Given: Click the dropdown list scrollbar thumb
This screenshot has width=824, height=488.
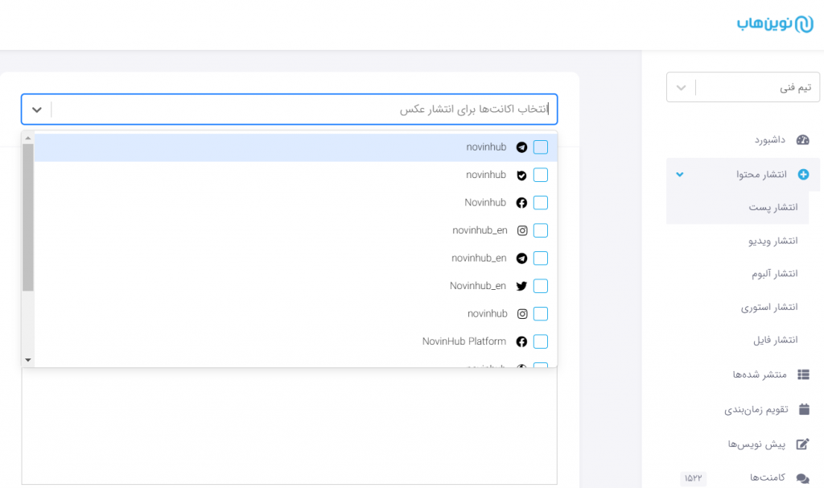Looking at the screenshot, I should (x=28, y=217).
